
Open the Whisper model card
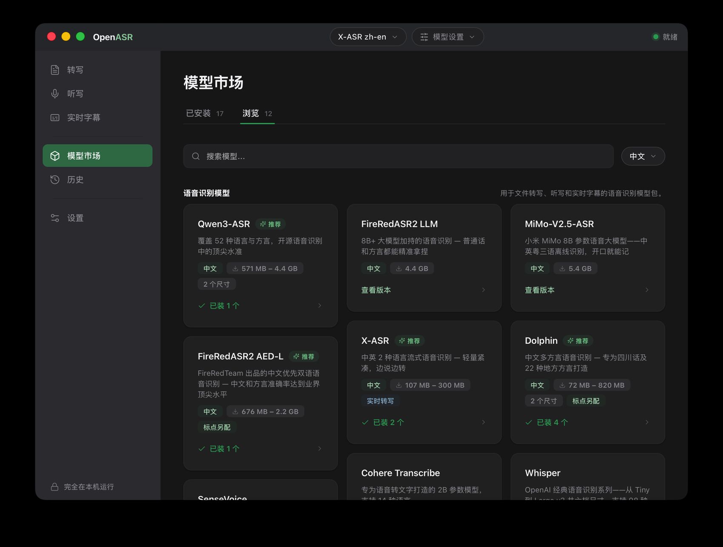coord(588,476)
